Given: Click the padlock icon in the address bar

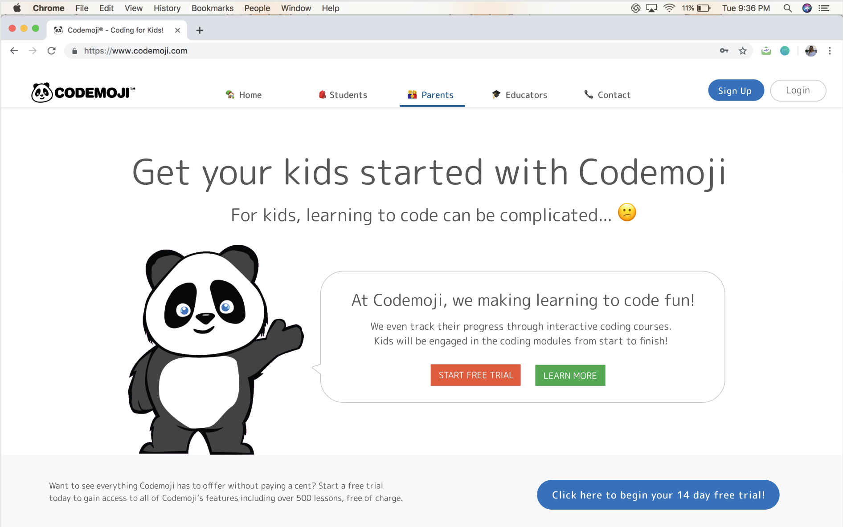Looking at the screenshot, I should [x=74, y=50].
